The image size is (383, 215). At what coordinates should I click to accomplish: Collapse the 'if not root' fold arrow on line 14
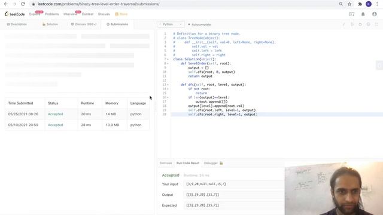(x=168, y=89)
